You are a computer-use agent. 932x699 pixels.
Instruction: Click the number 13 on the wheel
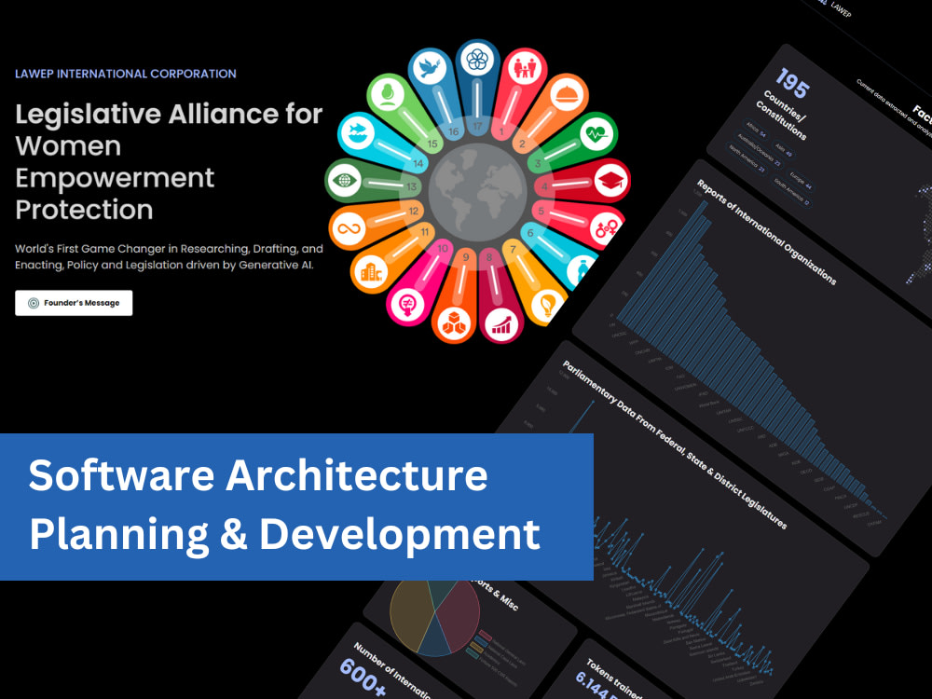(x=411, y=186)
